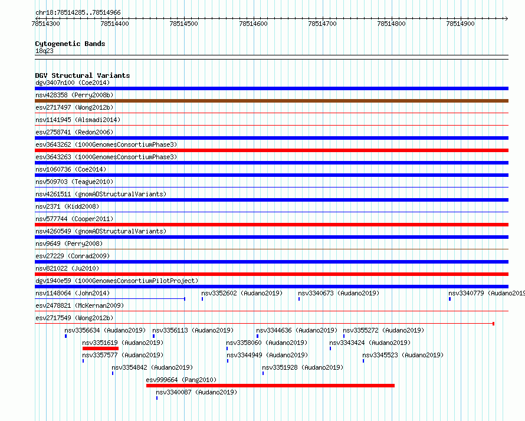525x421 pixels.
Task: Open variant nsv2371 (Kidd2008) label
Action: (67, 206)
